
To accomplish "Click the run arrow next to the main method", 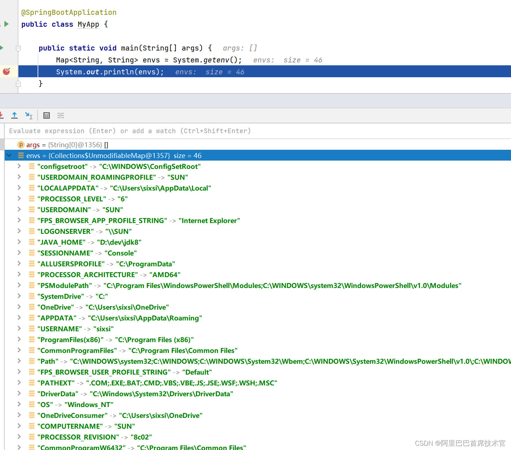I will [x=1, y=48].
